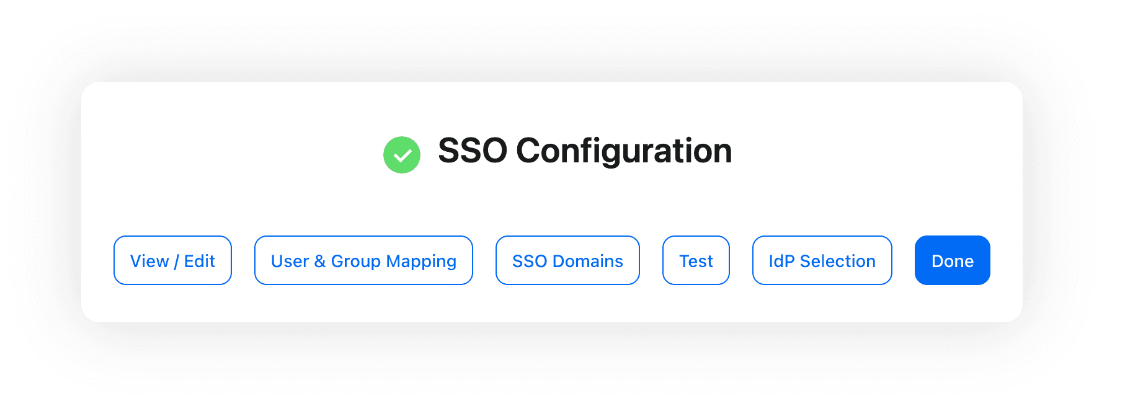Click the View / Edit button
1125x409 pixels.
click(172, 260)
